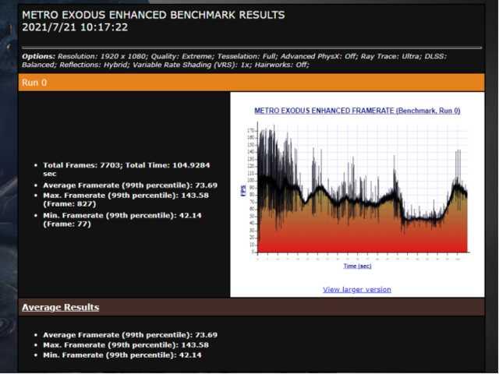Image resolution: width=499 pixels, height=374 pixels.
Task: Select Run 0 'Max. Framerate (99th percentile): 143.58'
Action: [x=126, y=196]
